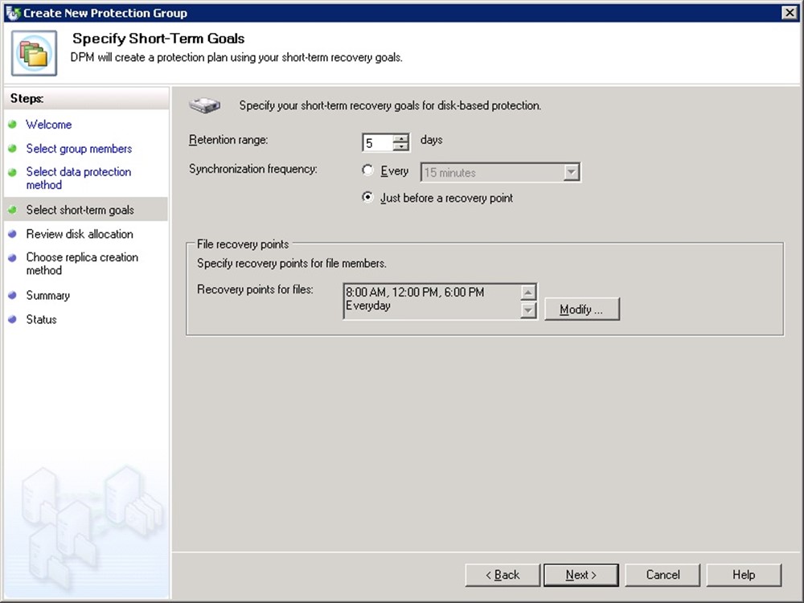Increase retention range with up arrow
Image resolution: width=804 pixels, height=603 pixels.
[x=401, y=138]
